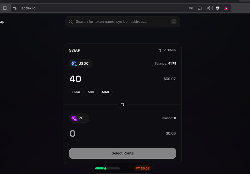Viewport: 250px width, 174px height.
Task: Click the install app icon in address bar
Action: pos(200,8)
